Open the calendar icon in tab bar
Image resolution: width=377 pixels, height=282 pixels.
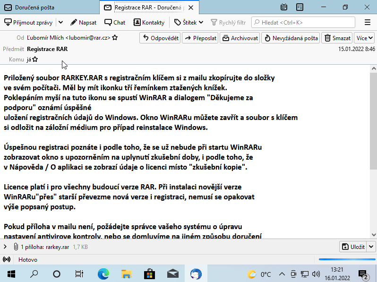(x=284, y=7)
